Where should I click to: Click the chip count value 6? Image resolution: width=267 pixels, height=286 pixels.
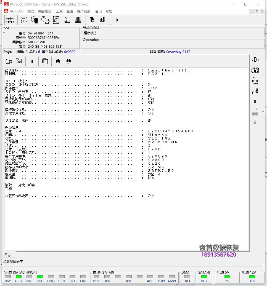39,52
